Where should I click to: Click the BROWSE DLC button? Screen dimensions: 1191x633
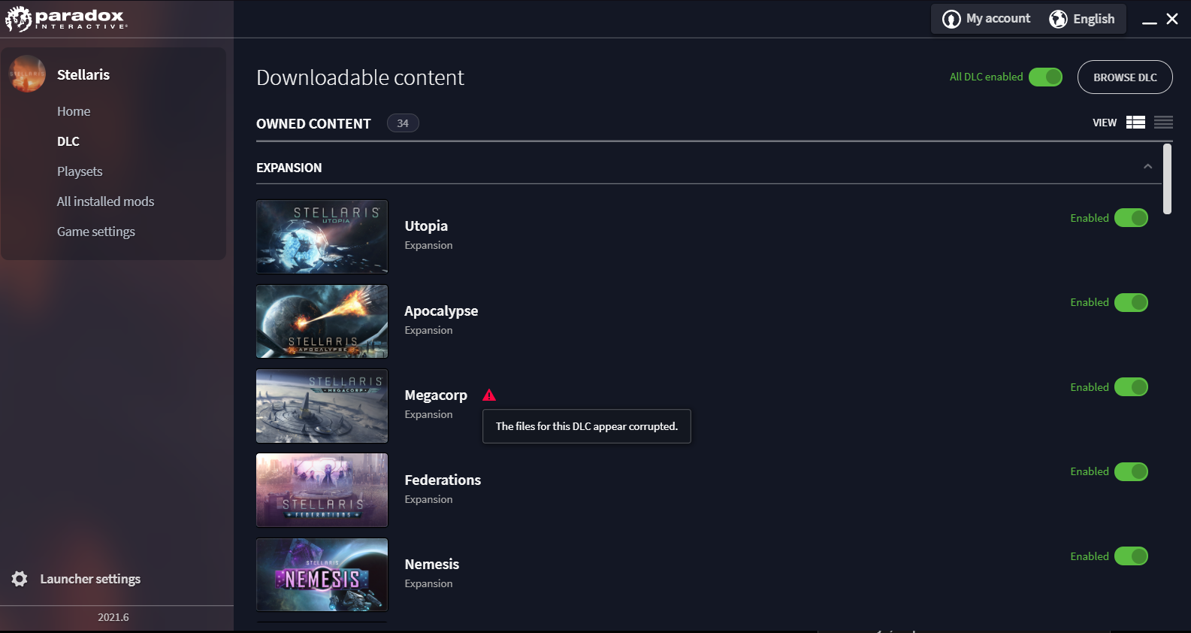tap(1125, 77)
